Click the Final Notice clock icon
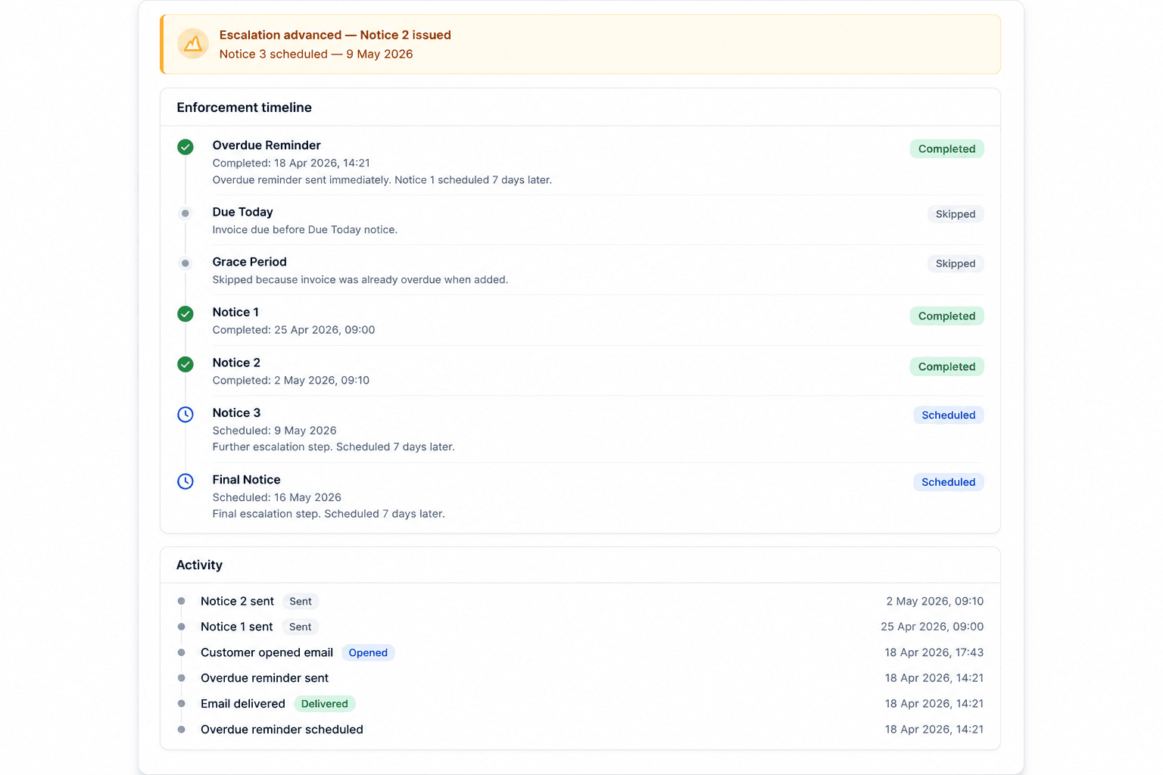Screen dimensions: 1163x775 click(186, 481)
